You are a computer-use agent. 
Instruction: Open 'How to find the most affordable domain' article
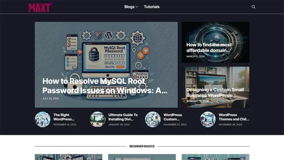(x=209, y=48)
